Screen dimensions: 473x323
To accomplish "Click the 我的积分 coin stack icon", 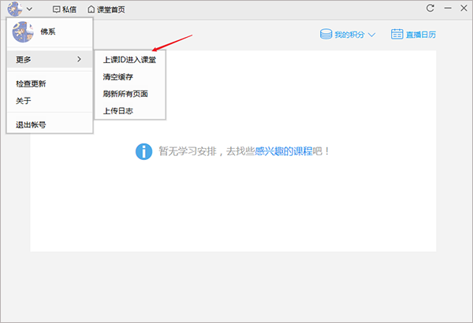I will pos(326,35).
